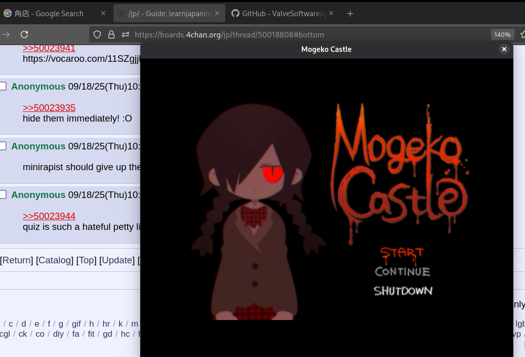
Task: Click the Update link
Action: pos(117,260)
